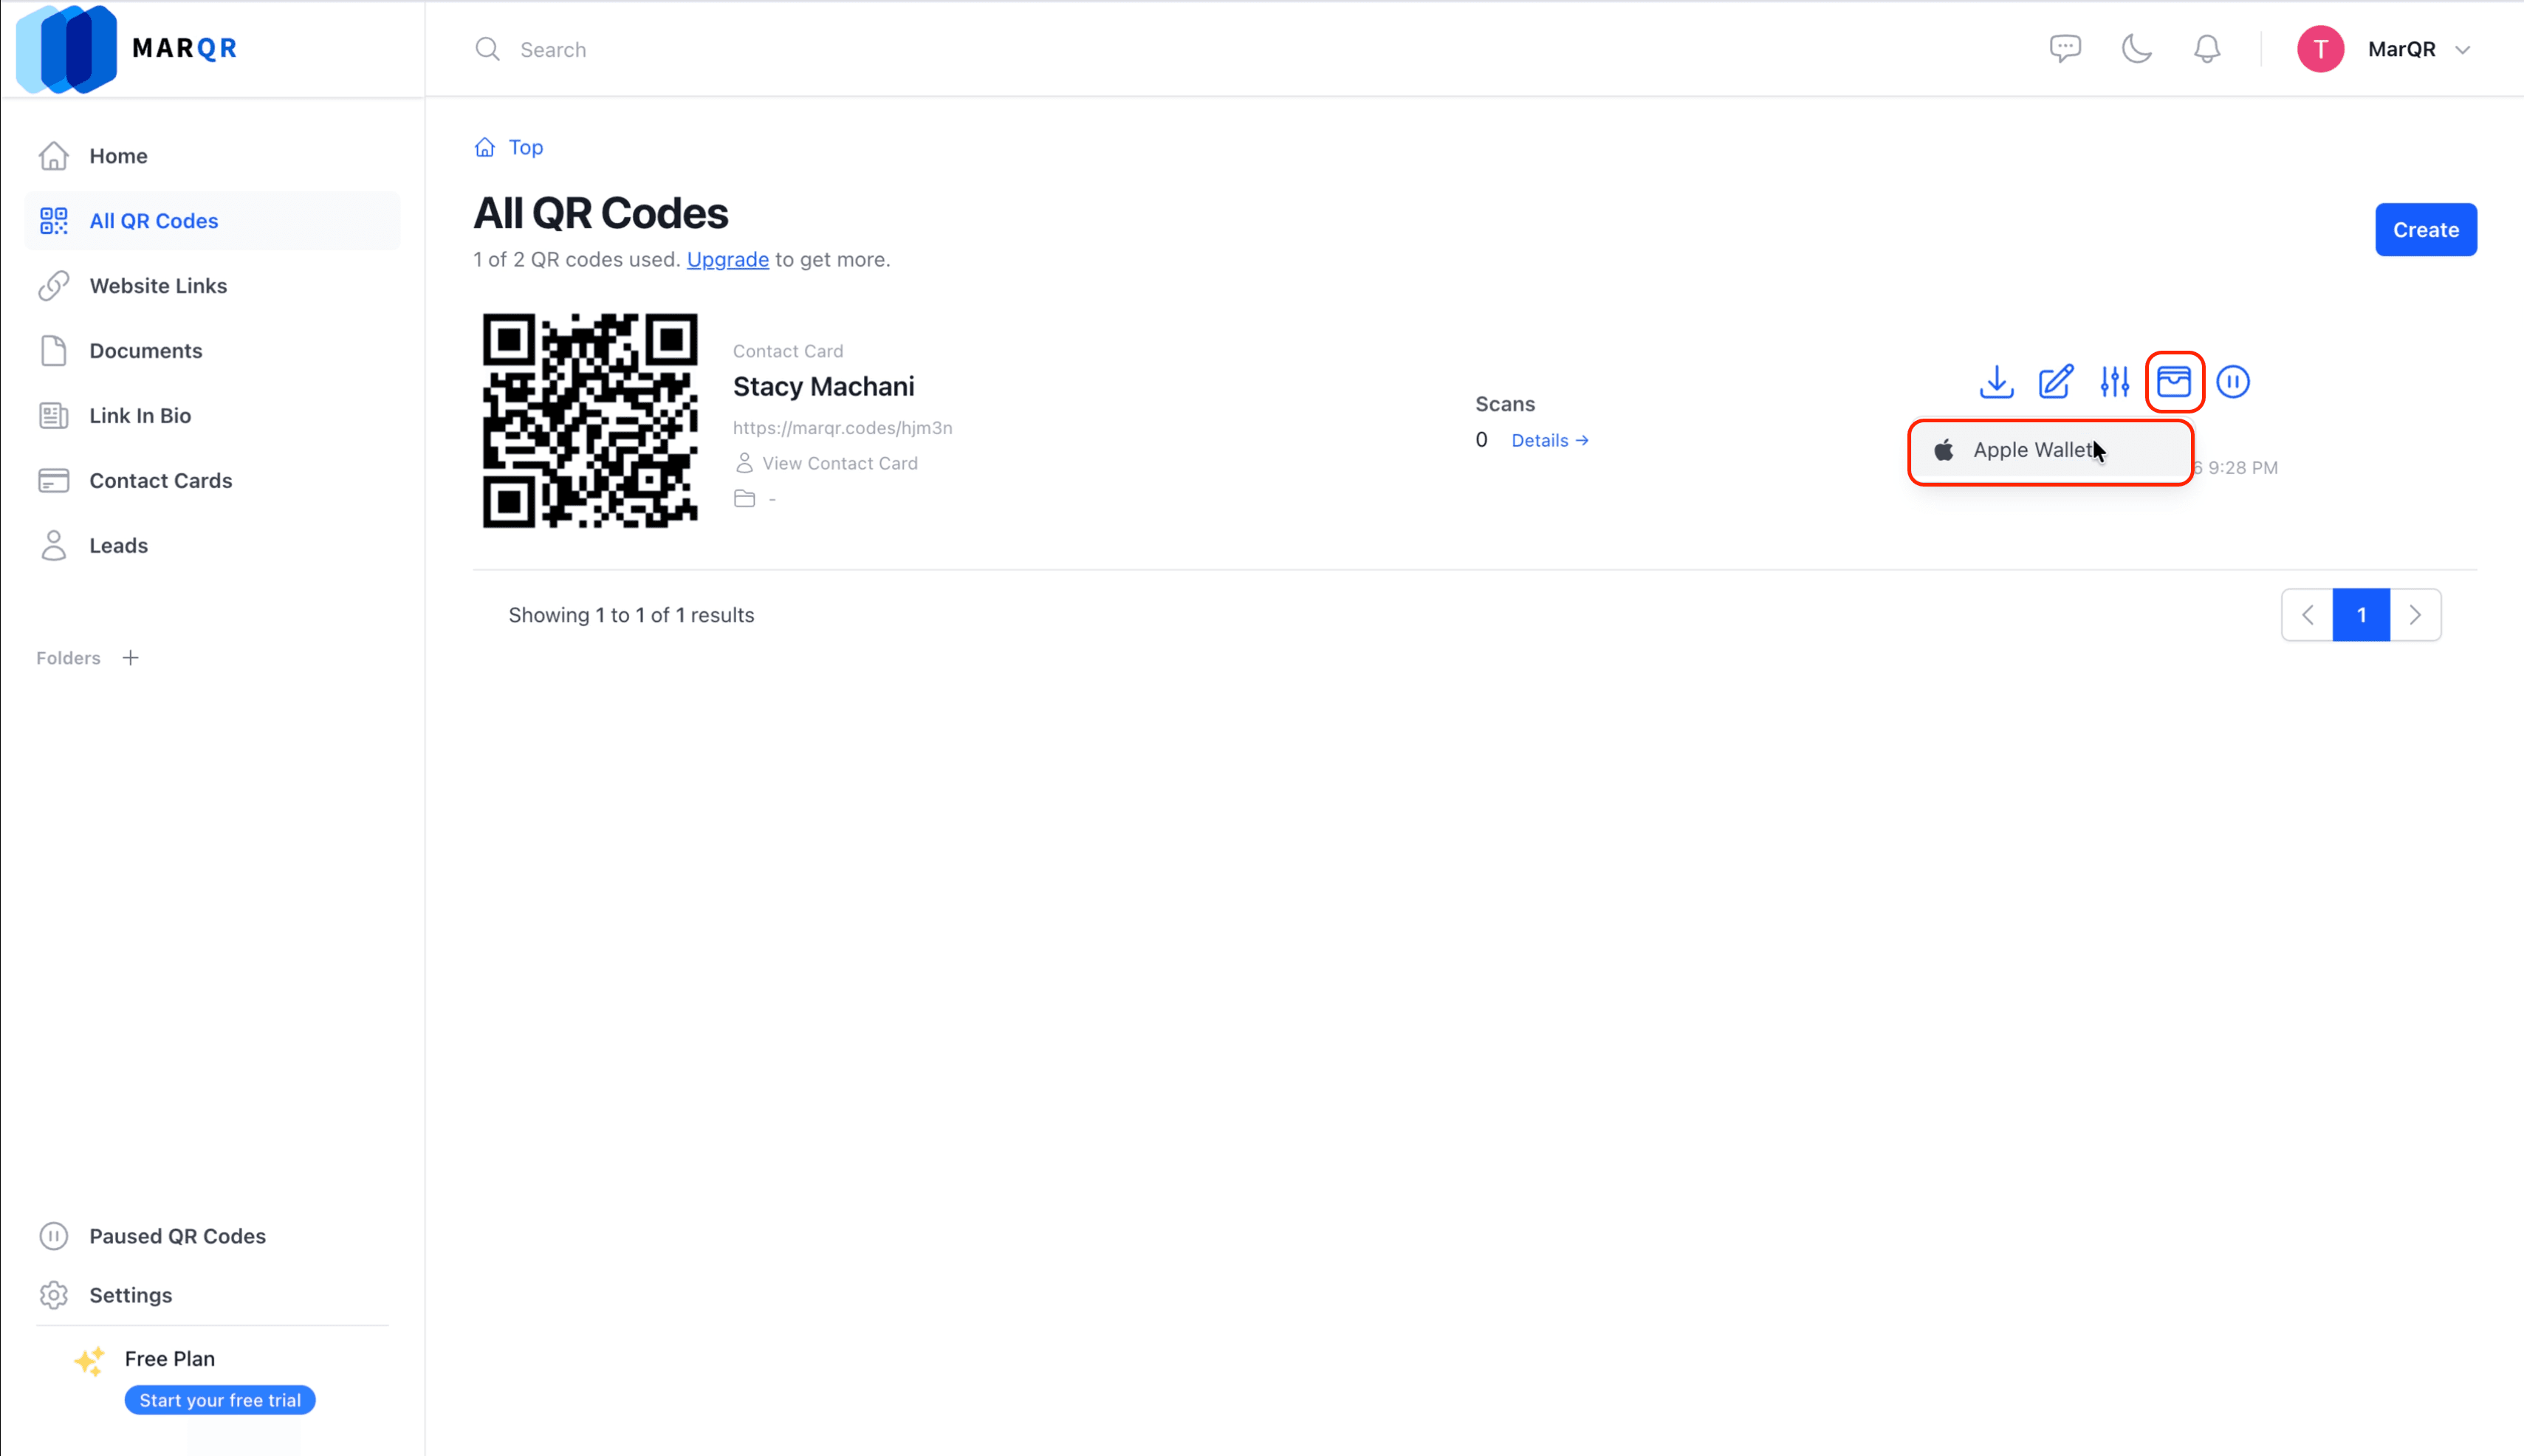This screenshot has width=2524, height=1456.
Task: Open QR code settings with the sliders icon
Action: coord(2114,382)
